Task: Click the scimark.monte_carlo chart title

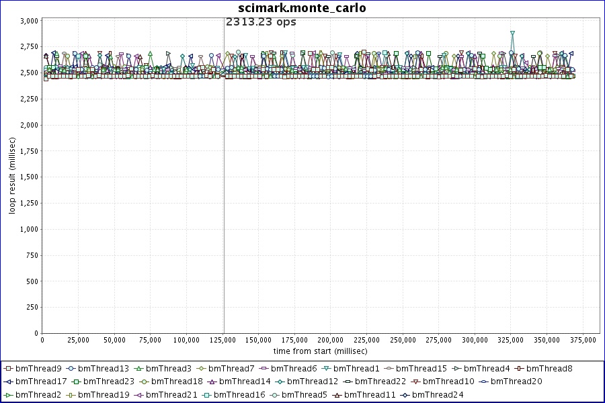Action: click(x=302, y=8)
